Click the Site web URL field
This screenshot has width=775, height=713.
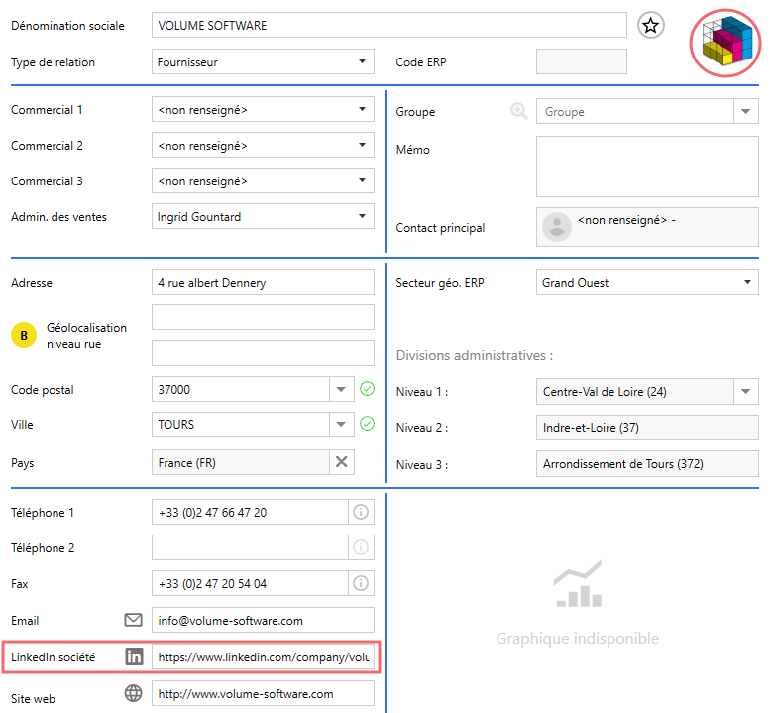click(x=263, y=693)
